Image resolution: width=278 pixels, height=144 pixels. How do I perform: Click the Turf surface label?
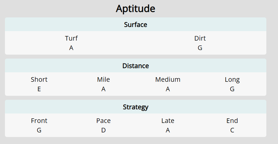coord(71,38)
